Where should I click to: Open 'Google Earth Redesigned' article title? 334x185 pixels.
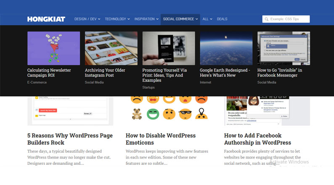click(225, 73)
